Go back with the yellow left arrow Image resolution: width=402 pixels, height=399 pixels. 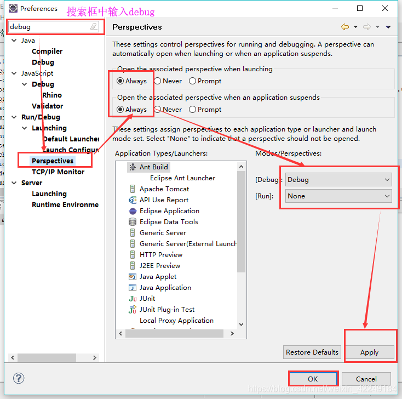(345, 27)
